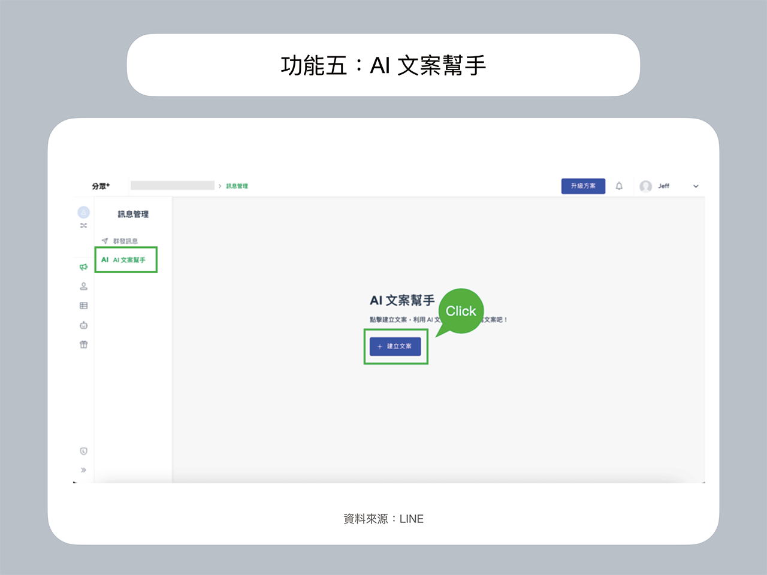The image size is (767, 575).
Task: Click the account switcher shuffle icon
Action: pyautogui.click(x=84, y=226)
